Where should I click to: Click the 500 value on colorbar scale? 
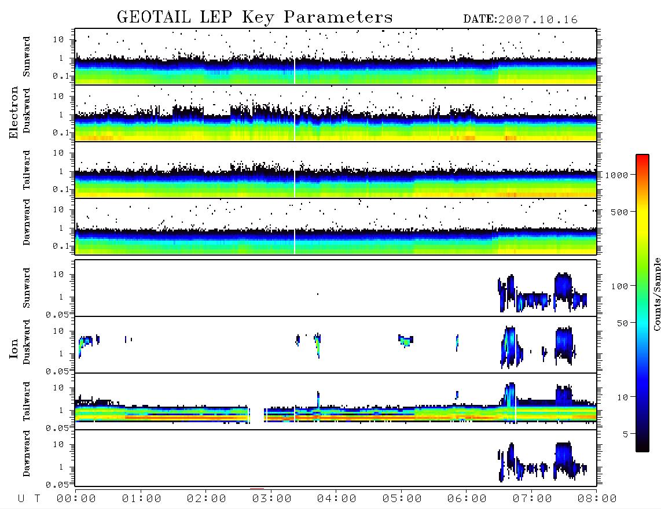pos(620,212)
